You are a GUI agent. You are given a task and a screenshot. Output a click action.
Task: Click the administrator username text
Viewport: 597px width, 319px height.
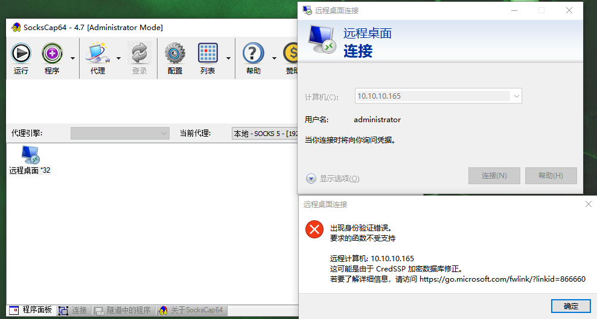377,120
